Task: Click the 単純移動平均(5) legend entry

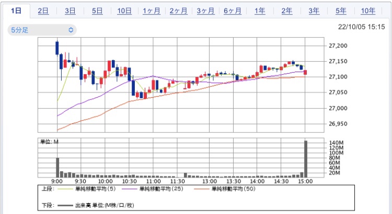Action: [96, 189]
